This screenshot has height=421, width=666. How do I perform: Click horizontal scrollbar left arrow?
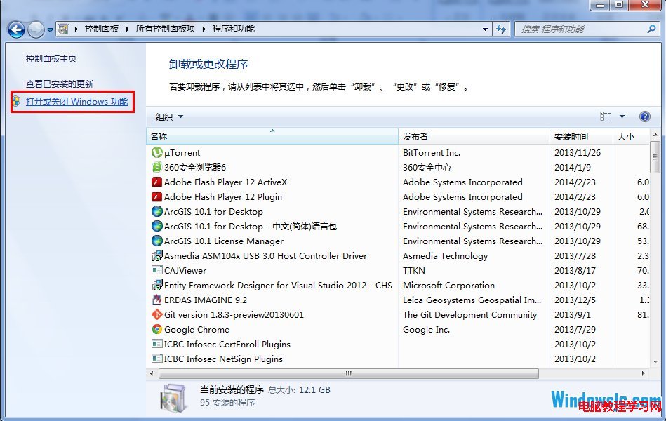pos(152,373)
